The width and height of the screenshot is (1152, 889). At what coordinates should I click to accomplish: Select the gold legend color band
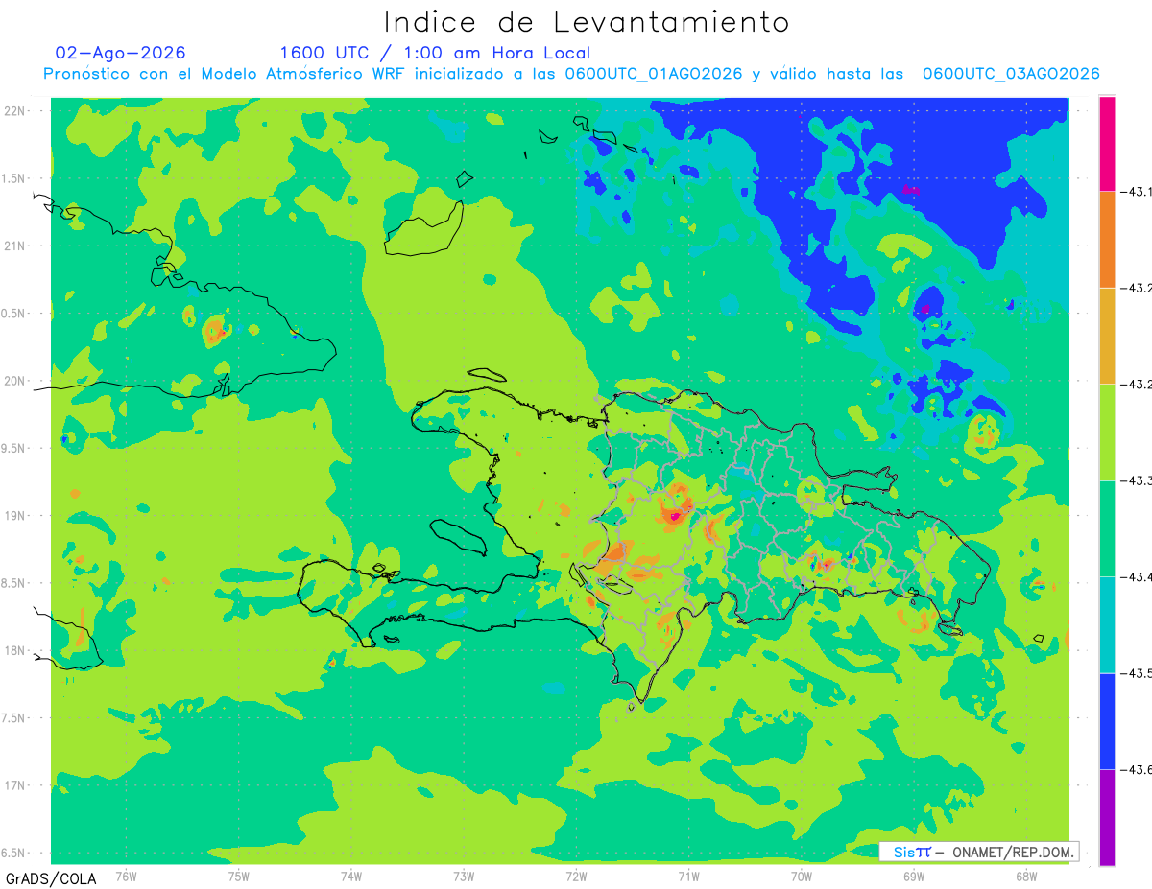click(x=1107, y=337)
